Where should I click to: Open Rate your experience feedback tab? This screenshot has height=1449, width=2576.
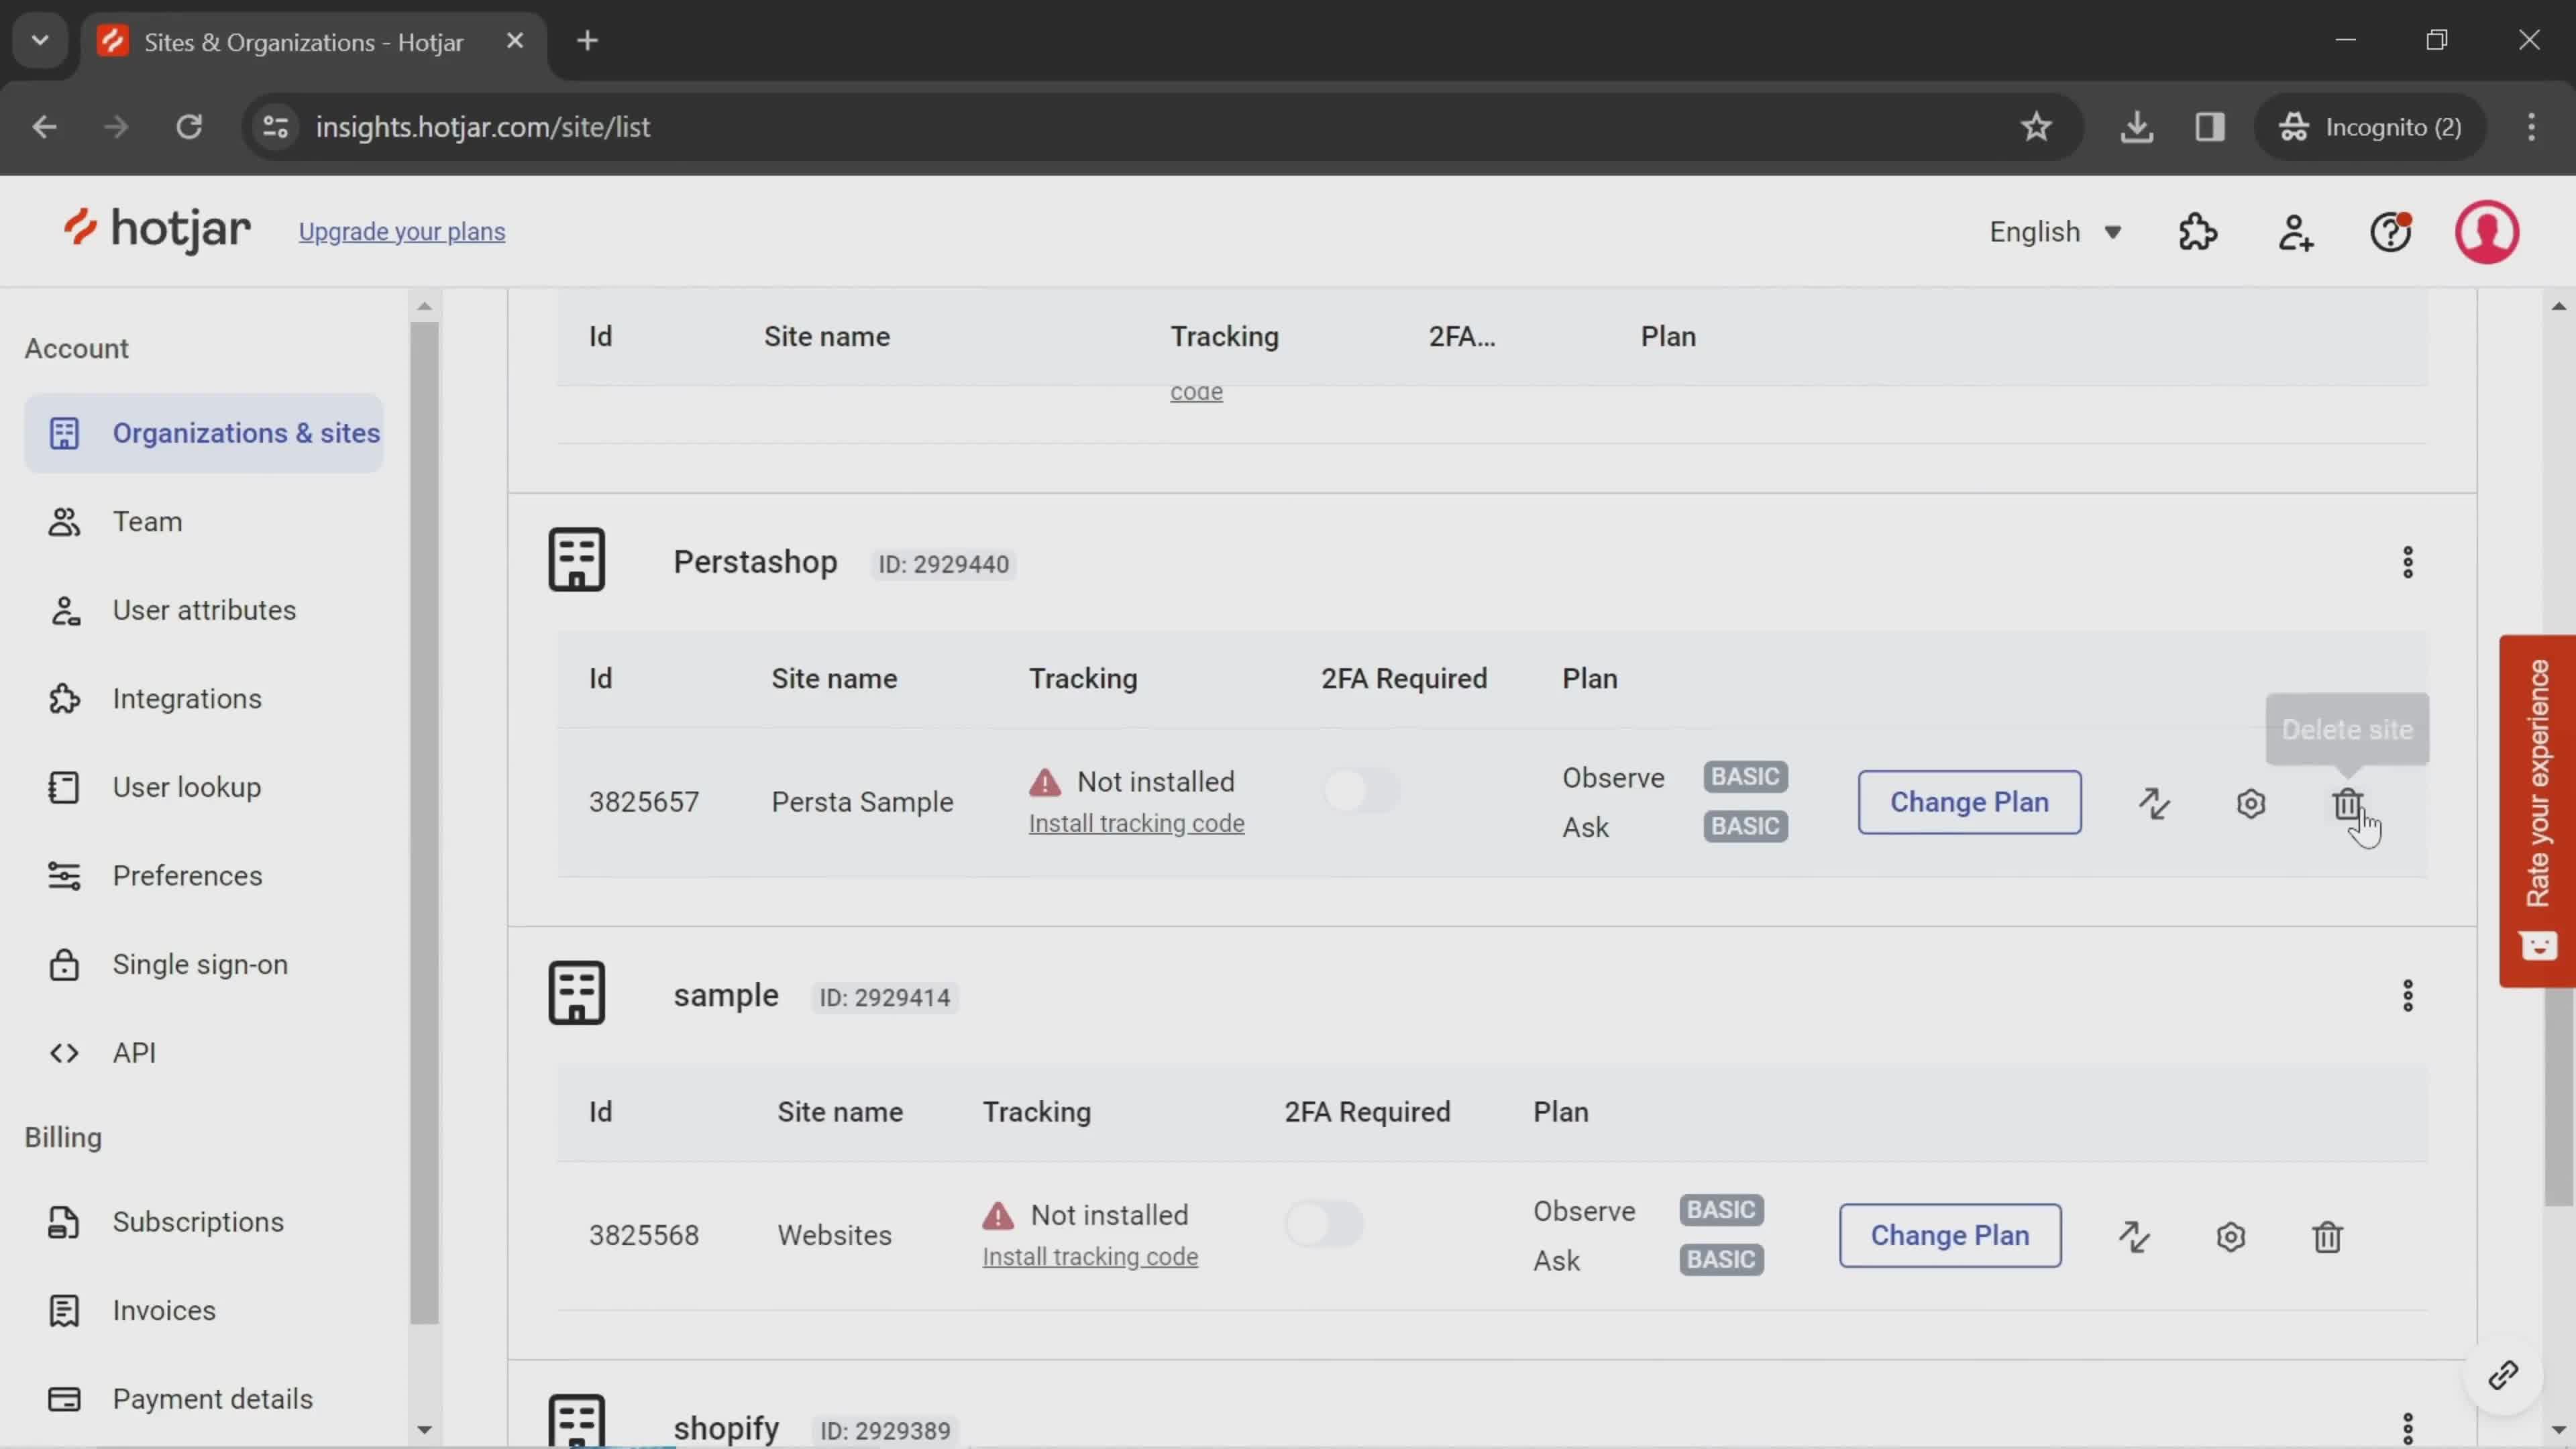click(x=2537, y=811)
